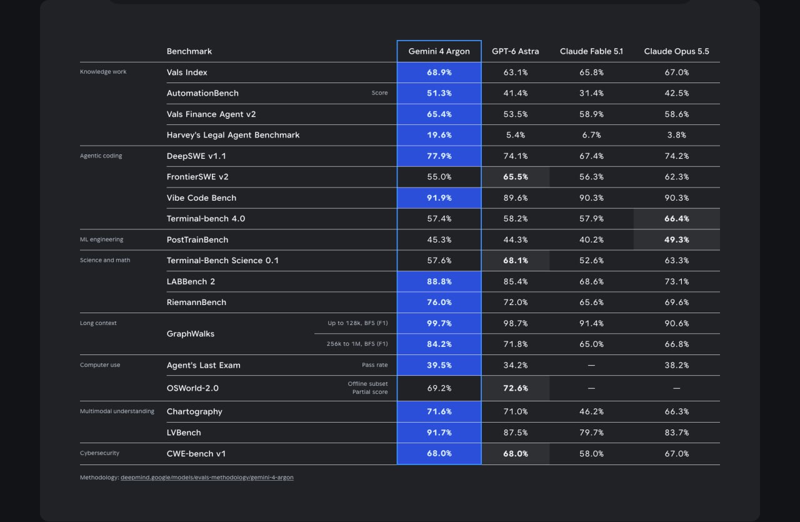
Task: Select Terminal-Bench Science 0.1 label
Action: [222, 261]
